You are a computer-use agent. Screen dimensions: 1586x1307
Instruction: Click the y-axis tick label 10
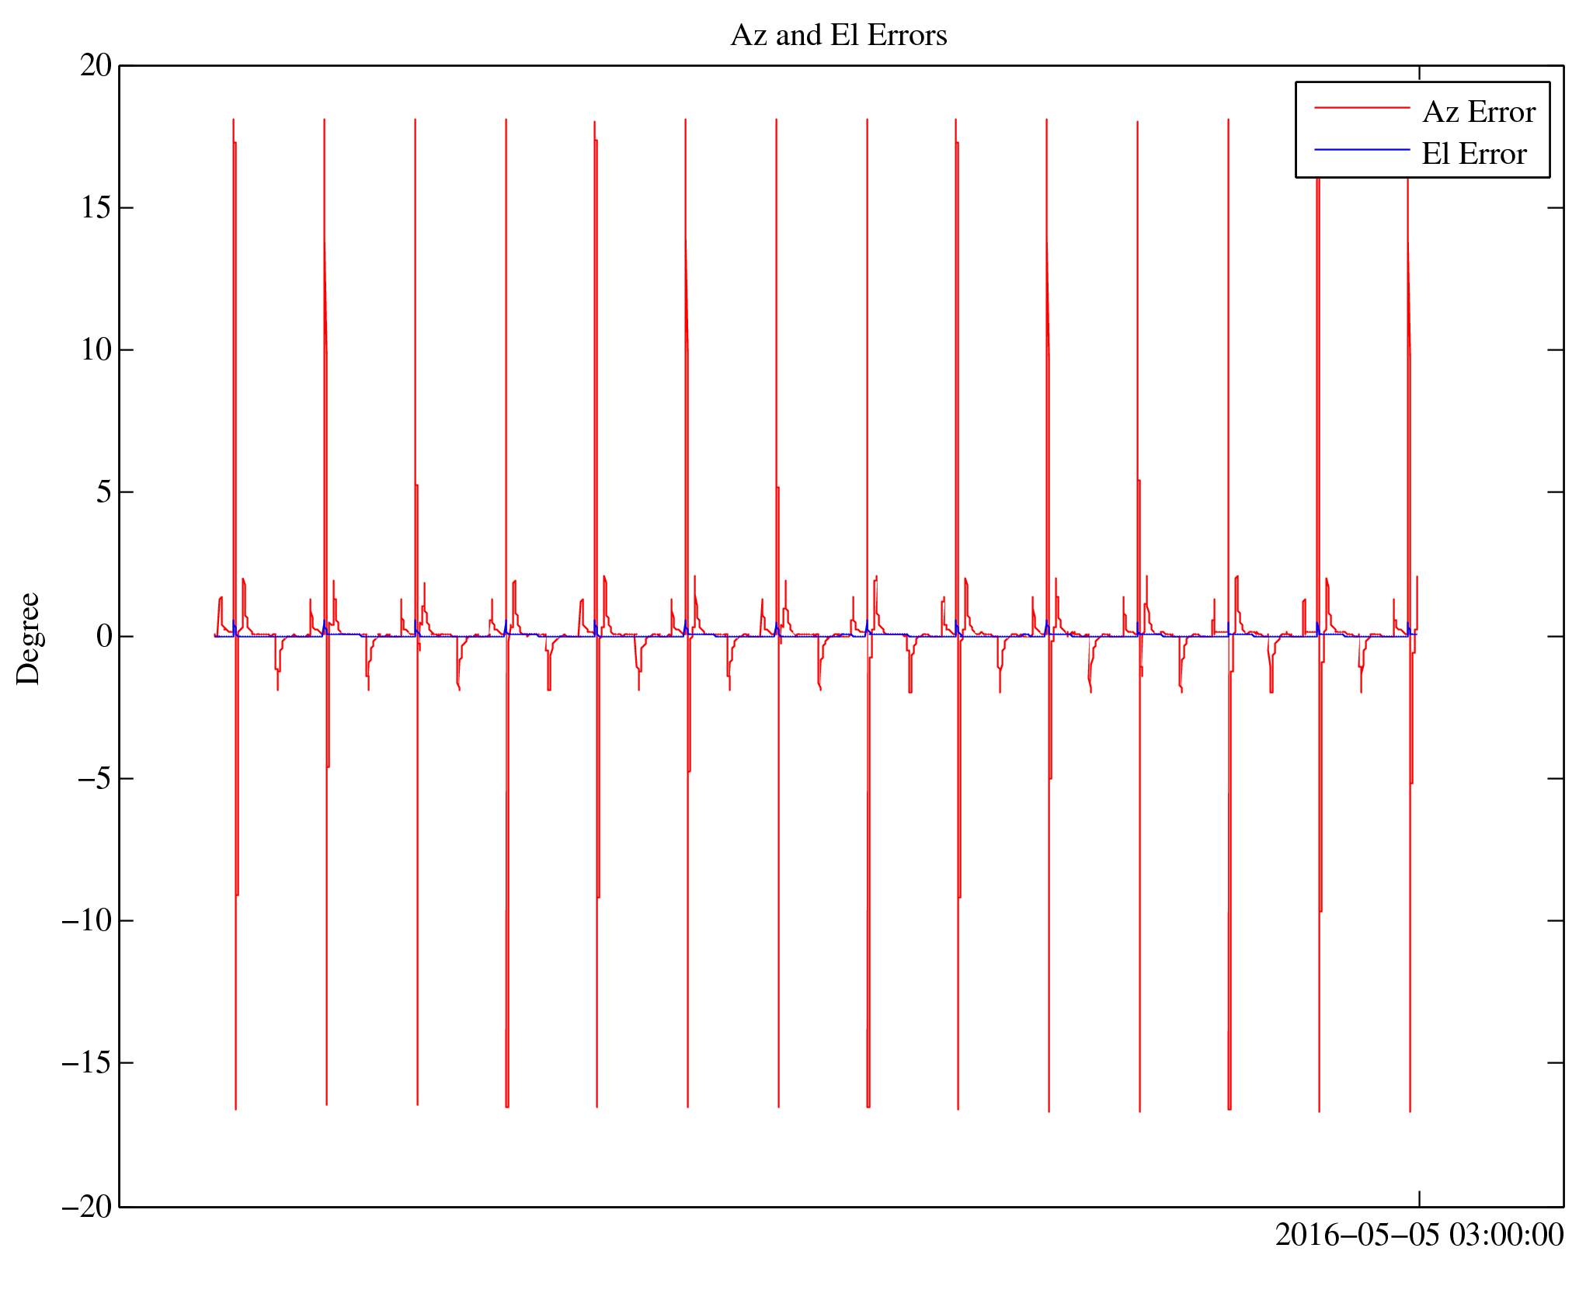(x=96, y=350)
